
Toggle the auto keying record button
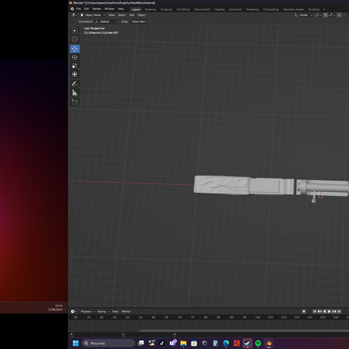coord(304,312)
